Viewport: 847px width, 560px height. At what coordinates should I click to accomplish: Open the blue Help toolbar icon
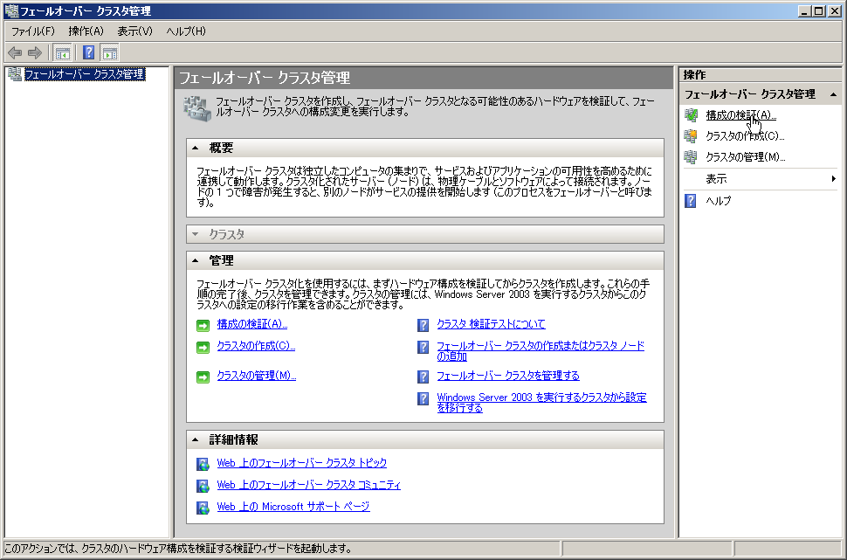coord(89,52)
